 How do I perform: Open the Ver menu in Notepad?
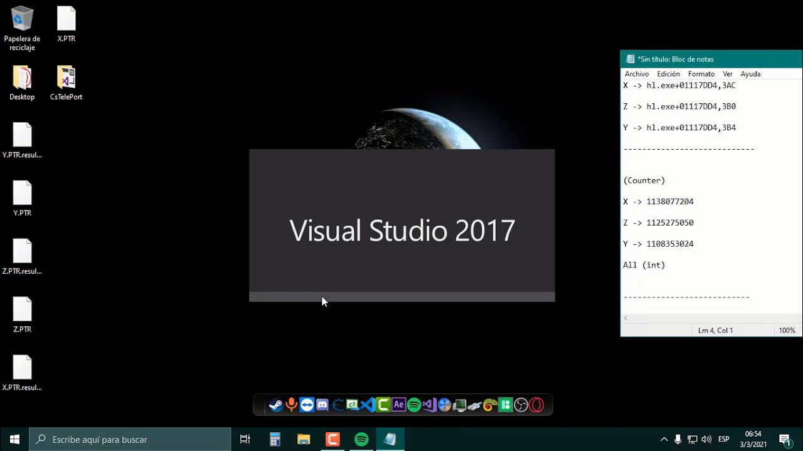[728, 74]
